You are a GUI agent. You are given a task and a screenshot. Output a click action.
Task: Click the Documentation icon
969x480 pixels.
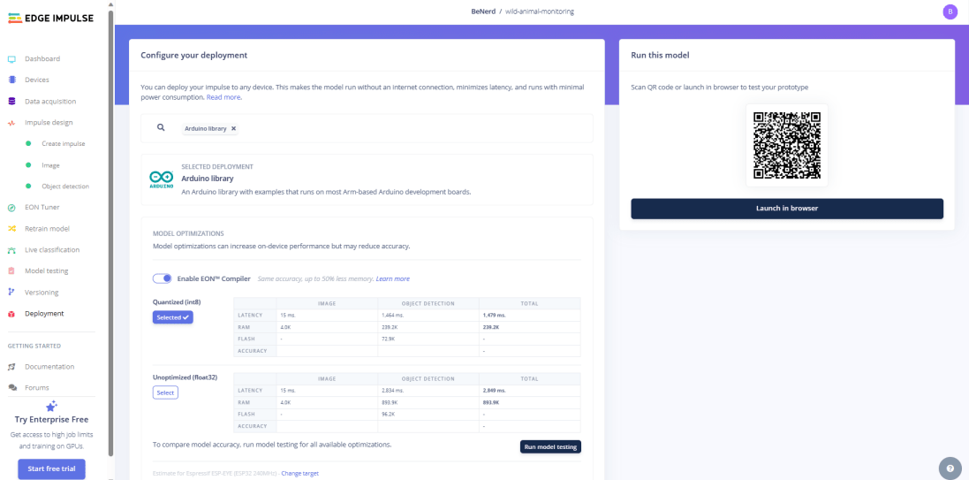tap(11, 367)
